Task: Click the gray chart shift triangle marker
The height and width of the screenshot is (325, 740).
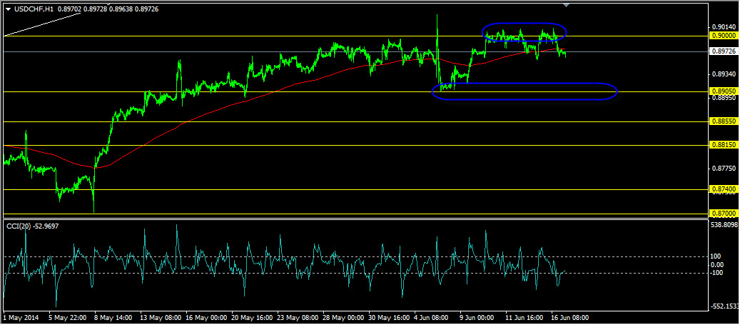Action: (567, 5)
